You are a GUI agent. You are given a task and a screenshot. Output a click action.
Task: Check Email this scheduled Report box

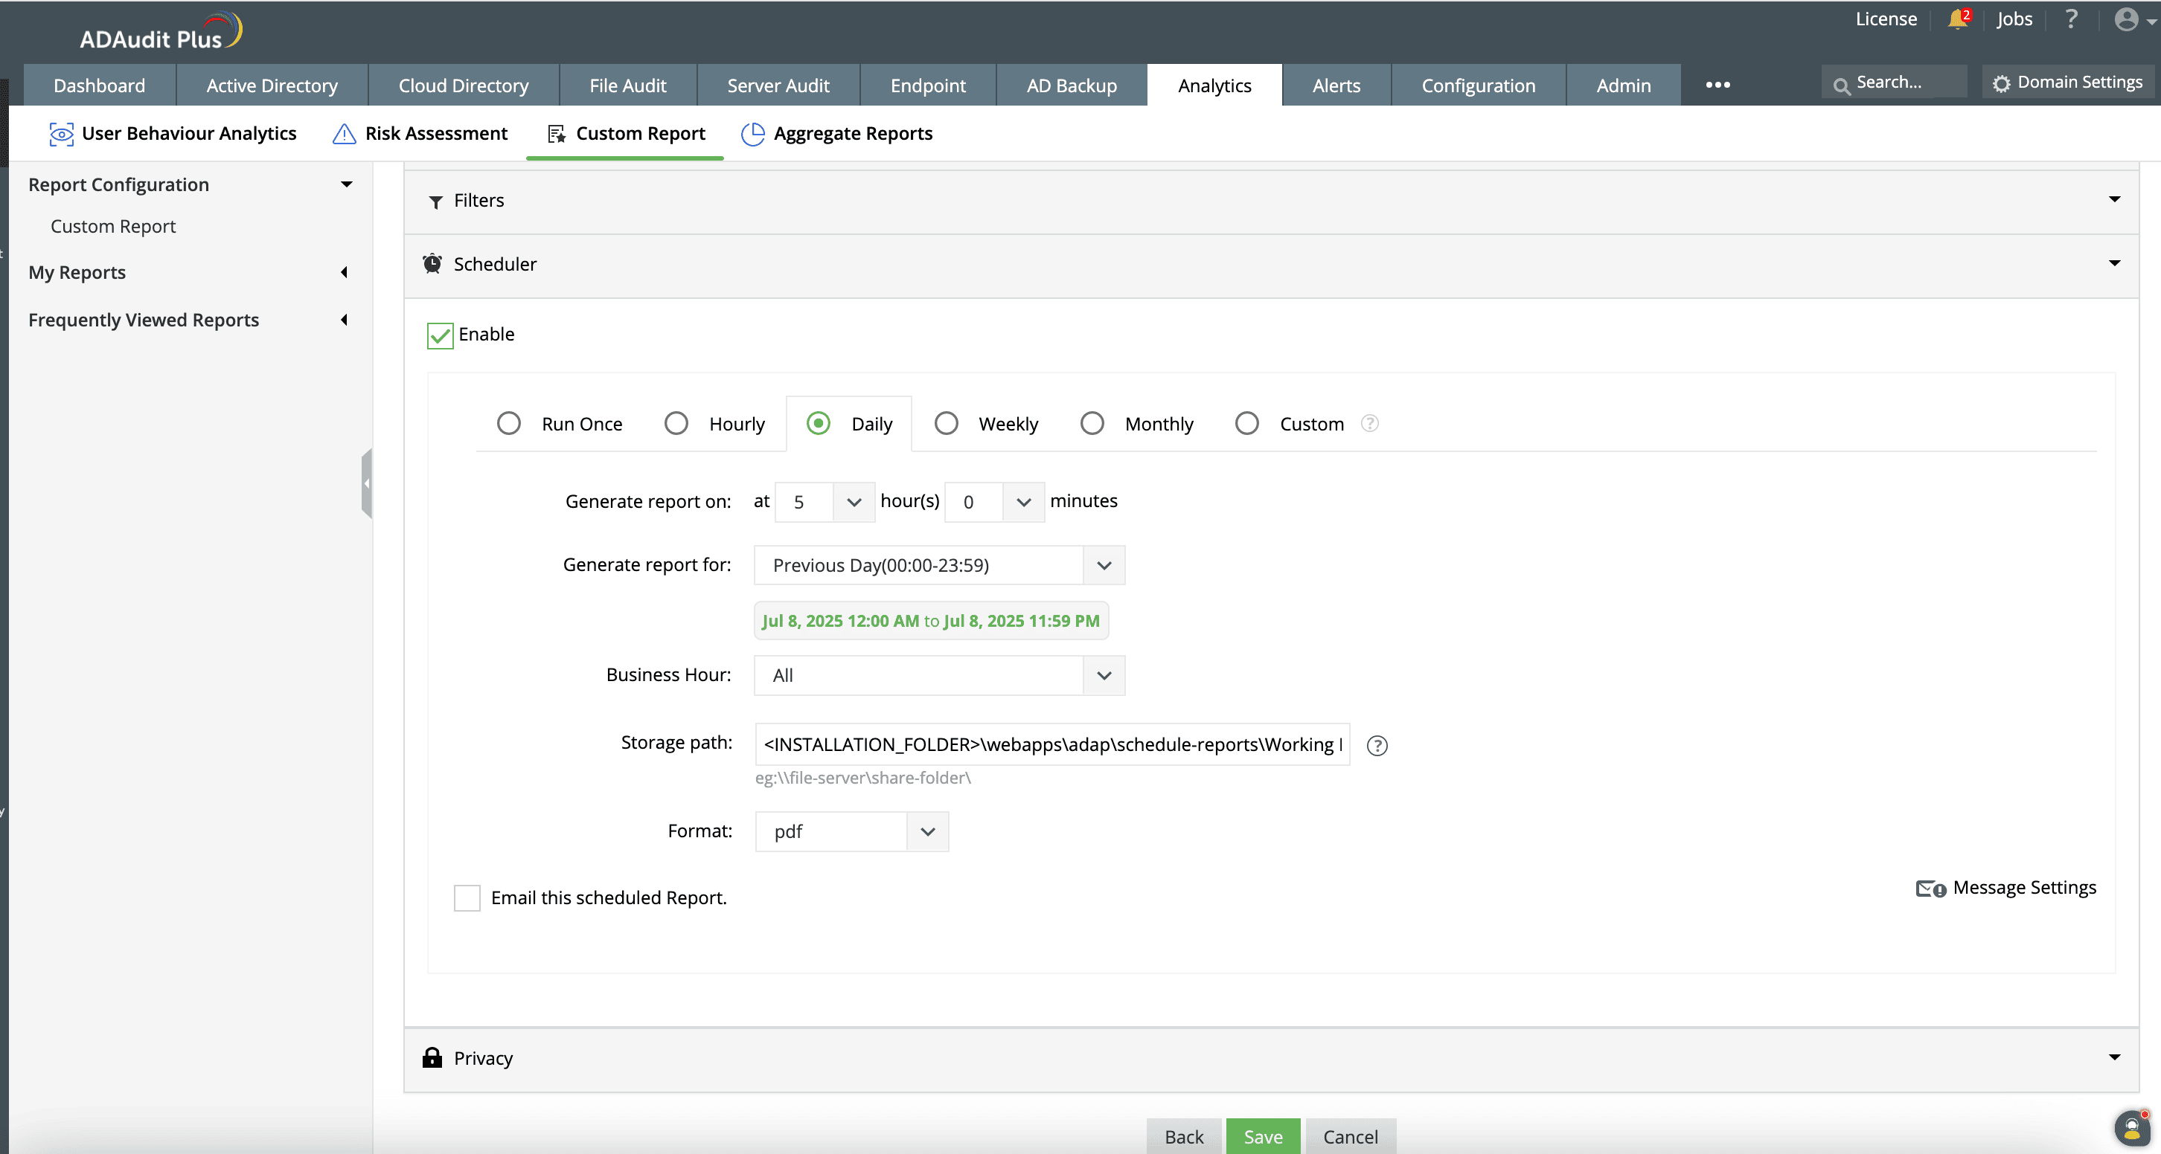(x=467, y=897)
